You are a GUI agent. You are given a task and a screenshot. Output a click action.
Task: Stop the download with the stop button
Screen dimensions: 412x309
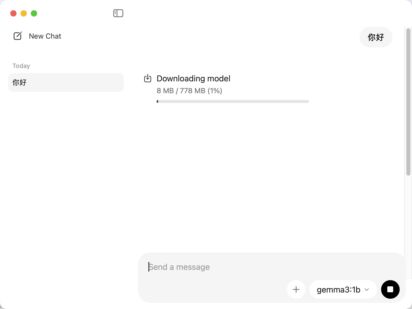point(390,289)
